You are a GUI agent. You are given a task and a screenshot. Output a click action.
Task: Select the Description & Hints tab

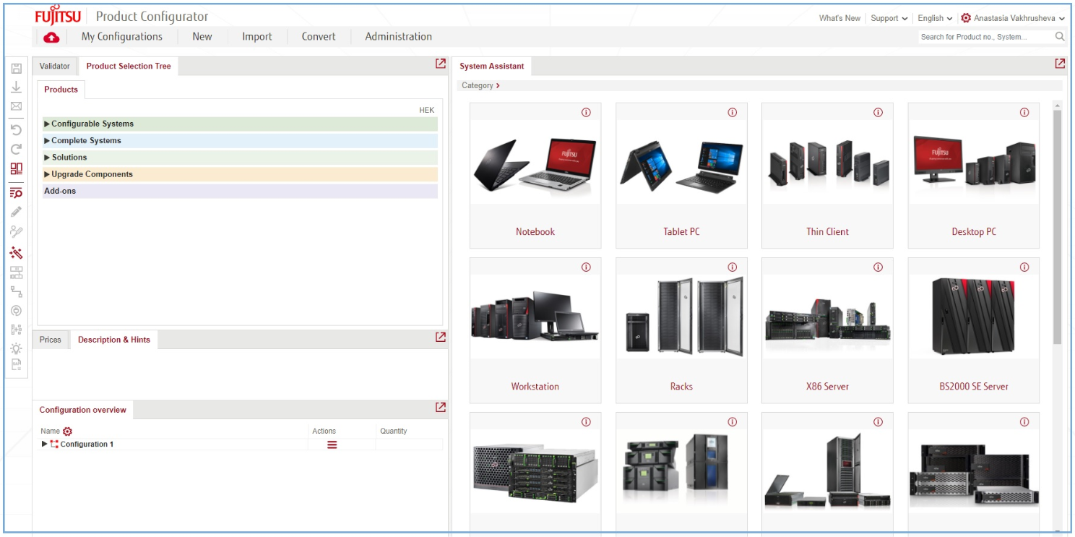pos(114,340)
